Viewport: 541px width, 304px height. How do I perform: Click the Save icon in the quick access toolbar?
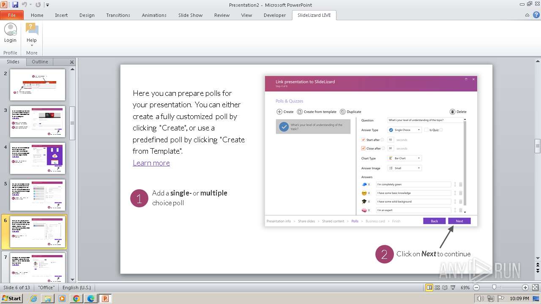(x=15, y=5)
